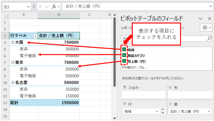Click the cancel (X) icon in formula bar
This screenshot has width=214, height=121.
pyautogui.click(x=41, y=6)
